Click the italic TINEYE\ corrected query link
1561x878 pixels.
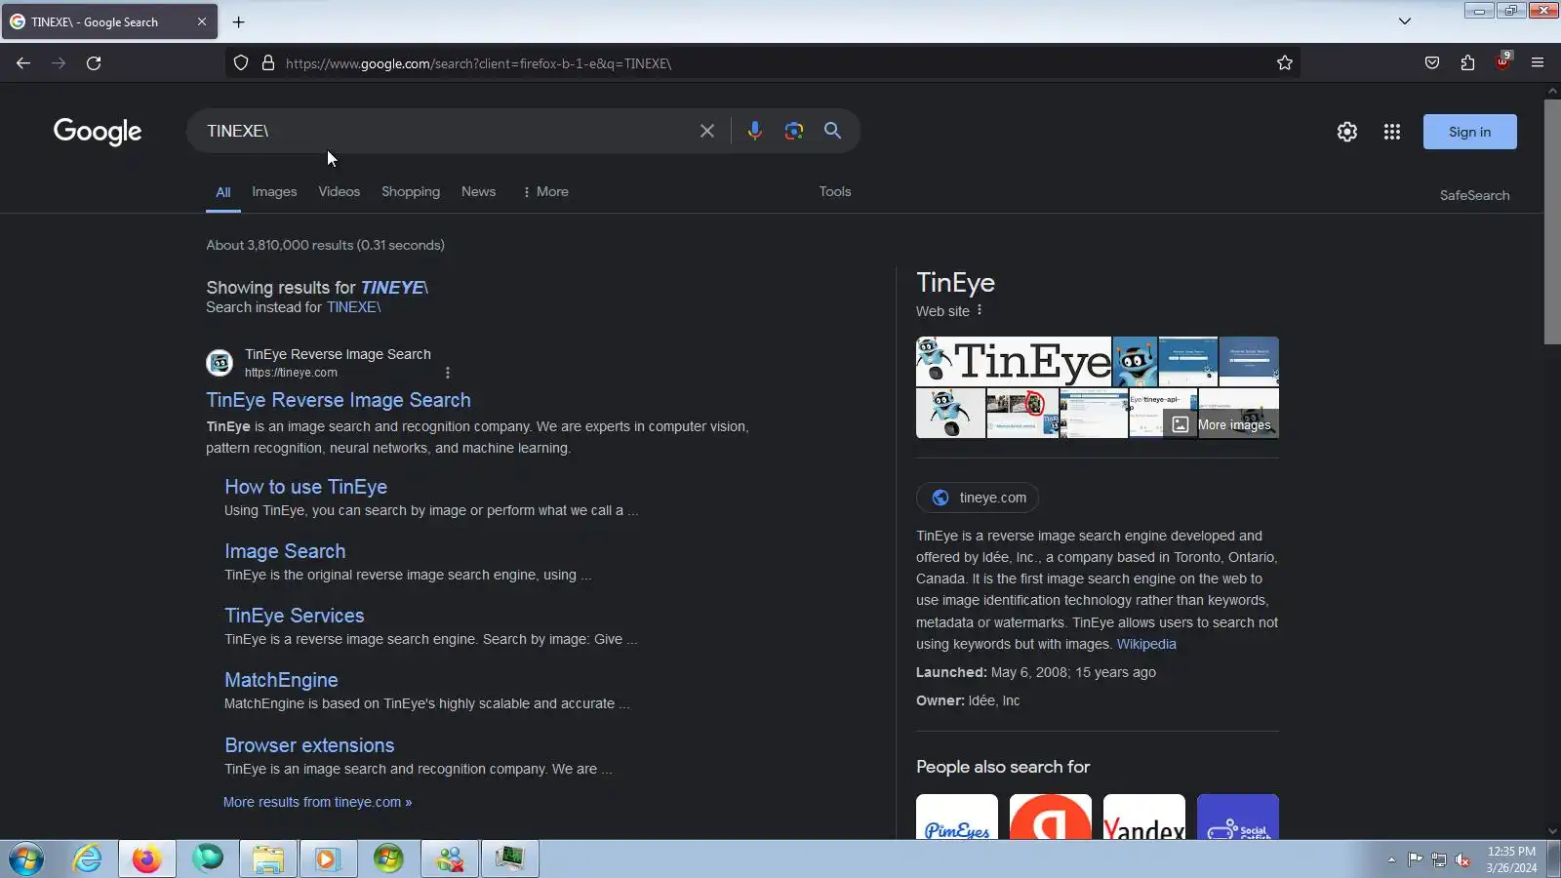pos(394,288)
